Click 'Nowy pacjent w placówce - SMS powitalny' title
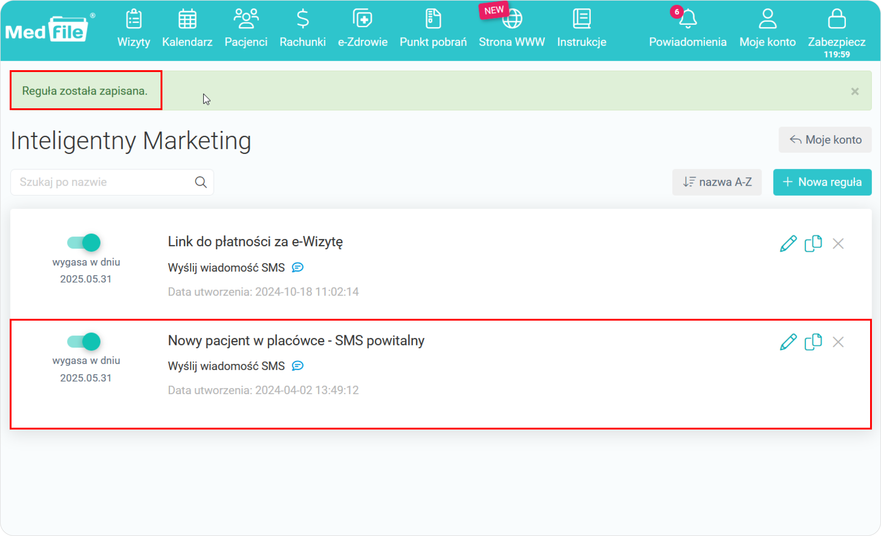881x536 pixels. pyautogui.click(x=296, y=340)
